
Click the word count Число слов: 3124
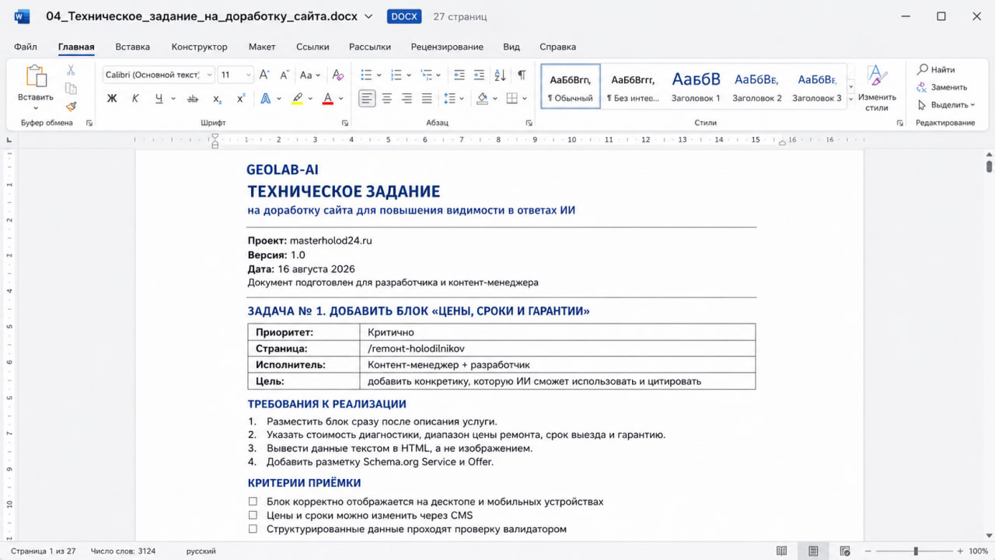click(123, 551)
